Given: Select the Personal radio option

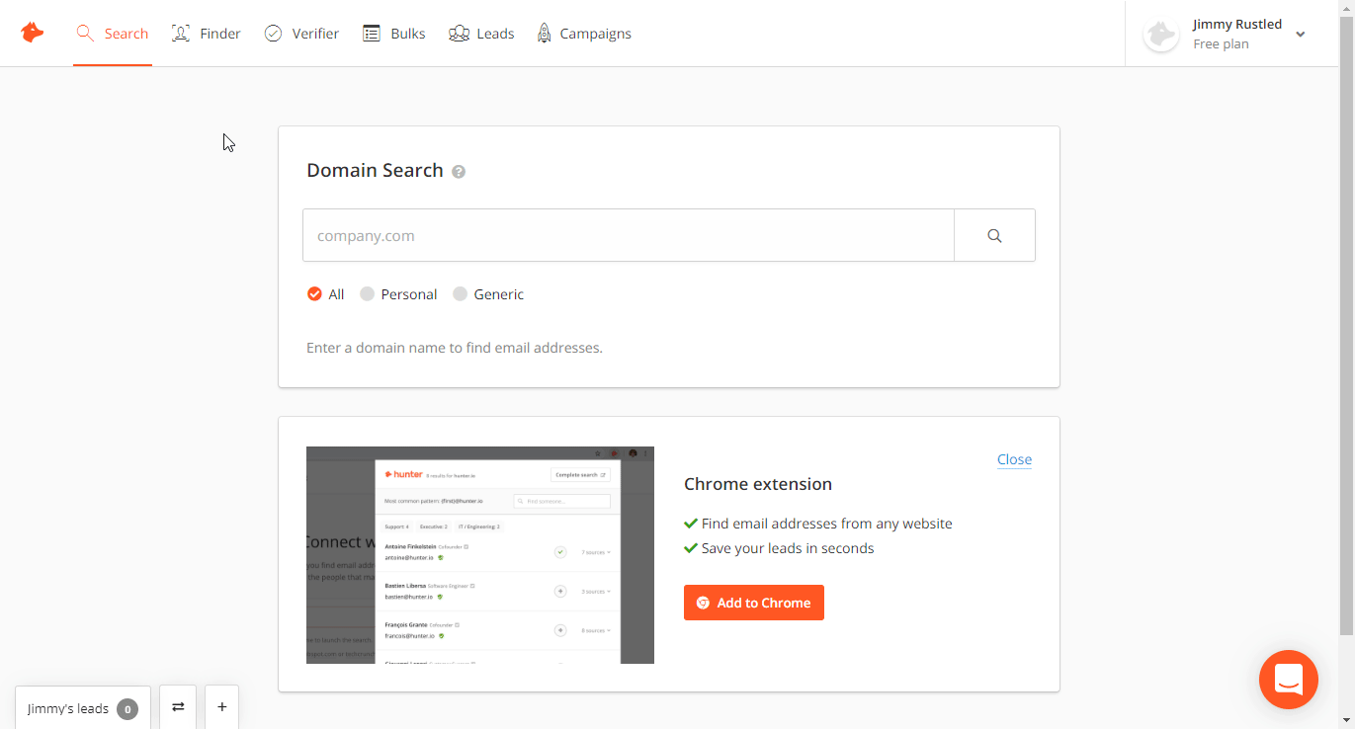Looking at the screenshot, I should coord(368,294).
